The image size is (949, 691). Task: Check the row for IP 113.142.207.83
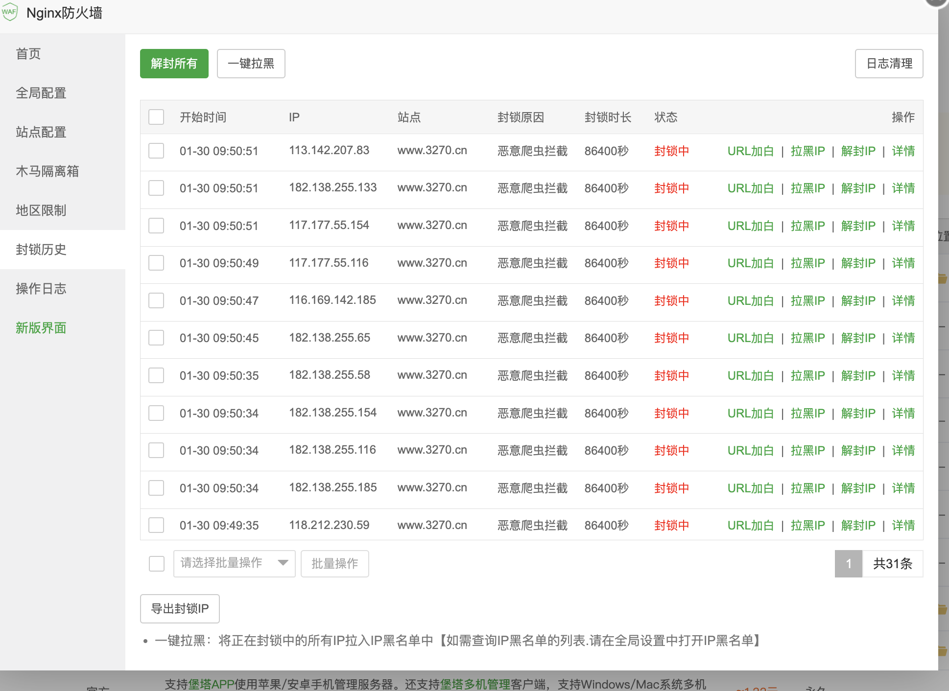coord(156,151)
